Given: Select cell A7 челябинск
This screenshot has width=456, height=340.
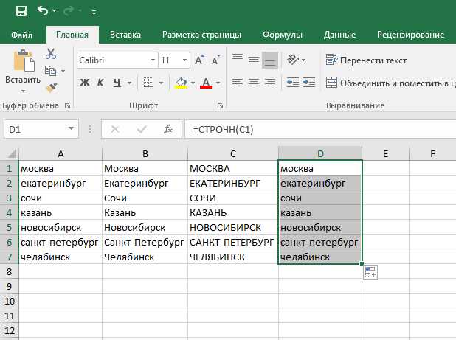Looking at the screenshot, I should coord(61,257).
